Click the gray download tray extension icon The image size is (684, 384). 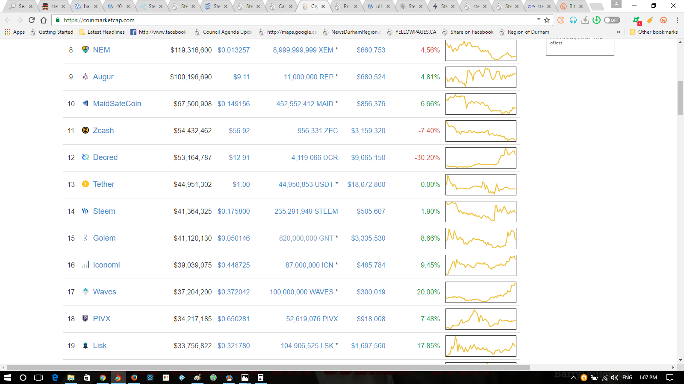[585, 20]
